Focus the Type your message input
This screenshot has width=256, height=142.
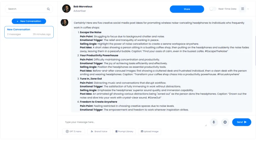[x=135, y=122]
